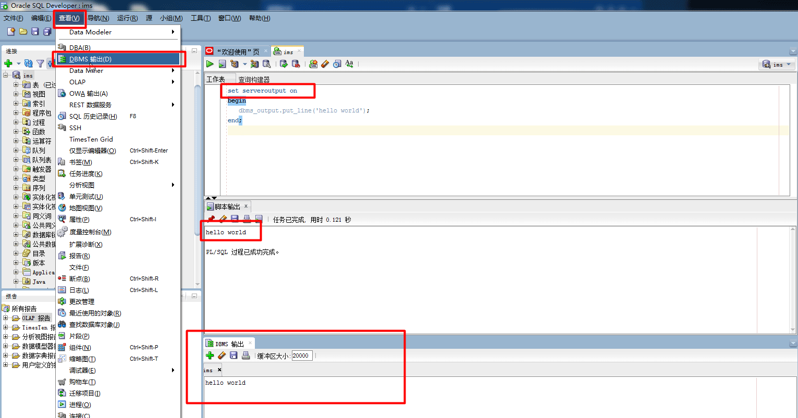Open the 工具 (Tools) menu
Screen dimensions: 798x418
[200, 18]
